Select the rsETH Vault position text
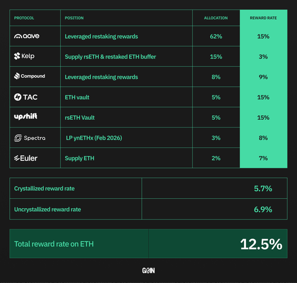The width and height of the screenshot is (297, 283). (x=80, y=117)
